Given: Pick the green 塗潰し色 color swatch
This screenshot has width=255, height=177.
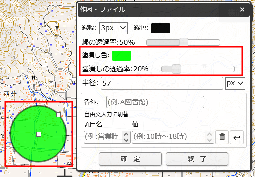Looking at the screenshot, I should [x=121, y=56].
